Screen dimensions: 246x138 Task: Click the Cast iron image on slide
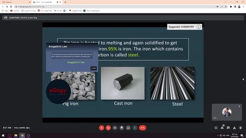click(x=123, y=83)
